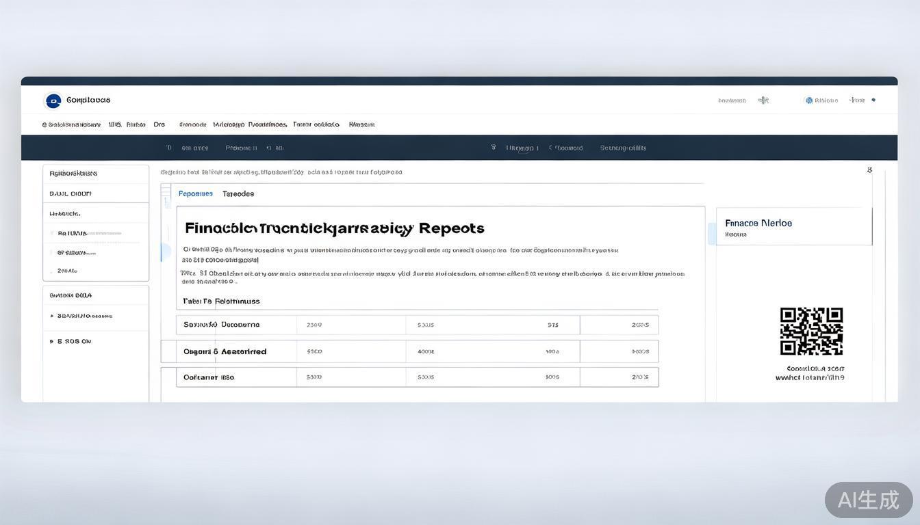Click the document icon left of the Repeoues tab
The width and height of the screenshot is (920, 525).
(166, 195)
